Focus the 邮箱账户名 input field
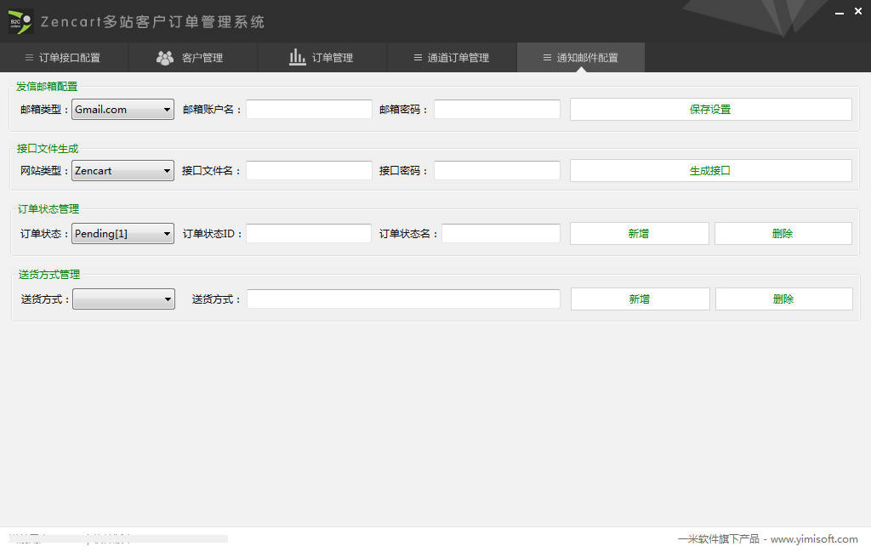This screenshot has width=871, height=552. click(309, 110)
